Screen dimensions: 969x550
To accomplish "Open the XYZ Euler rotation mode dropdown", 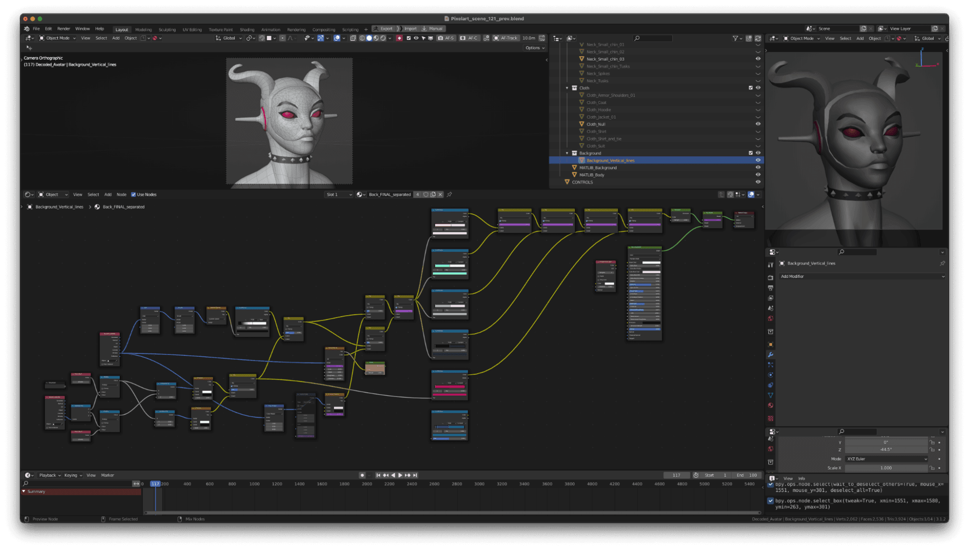I will tap(887, 459).
